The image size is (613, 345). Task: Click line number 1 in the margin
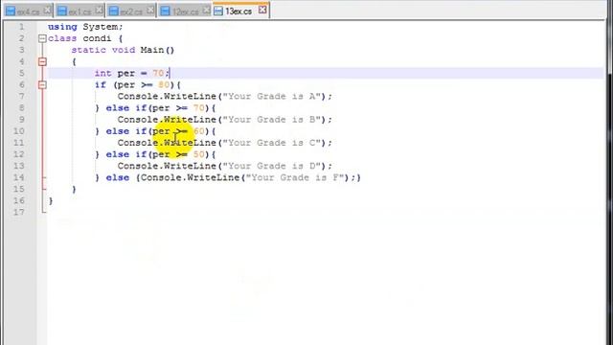21,27
